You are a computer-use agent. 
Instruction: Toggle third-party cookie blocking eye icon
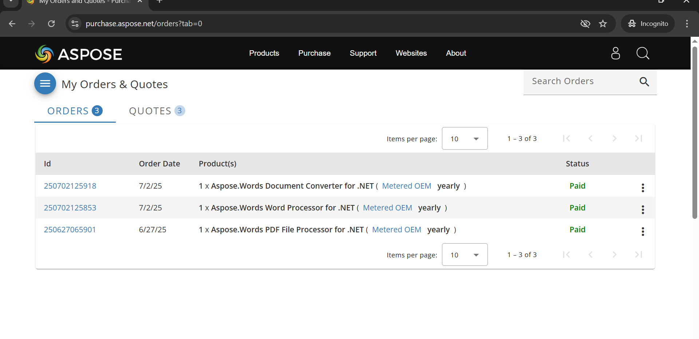pyautogui.click(x=585, y=24)
